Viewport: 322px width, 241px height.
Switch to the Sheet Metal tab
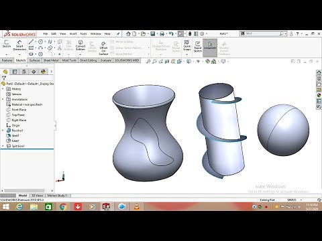pos(51,60)
